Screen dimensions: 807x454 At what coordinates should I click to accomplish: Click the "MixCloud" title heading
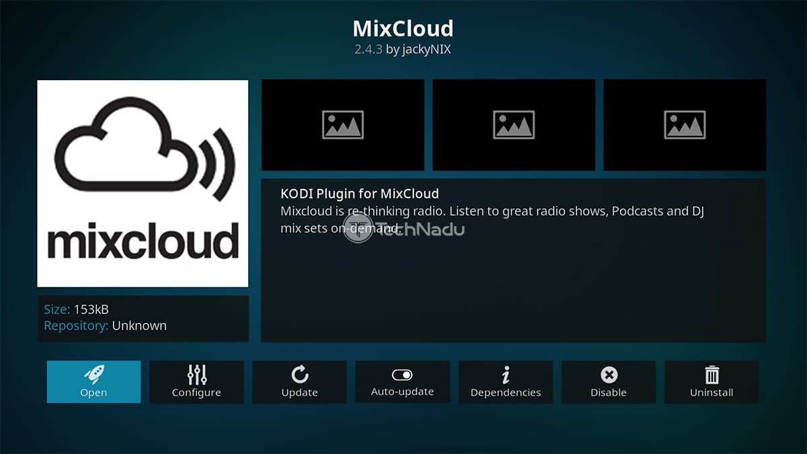click(403, 28)
